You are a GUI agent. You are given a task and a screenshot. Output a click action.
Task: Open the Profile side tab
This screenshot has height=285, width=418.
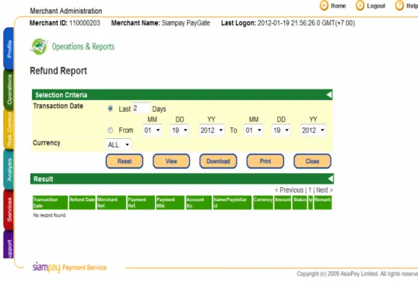(9, 48)
